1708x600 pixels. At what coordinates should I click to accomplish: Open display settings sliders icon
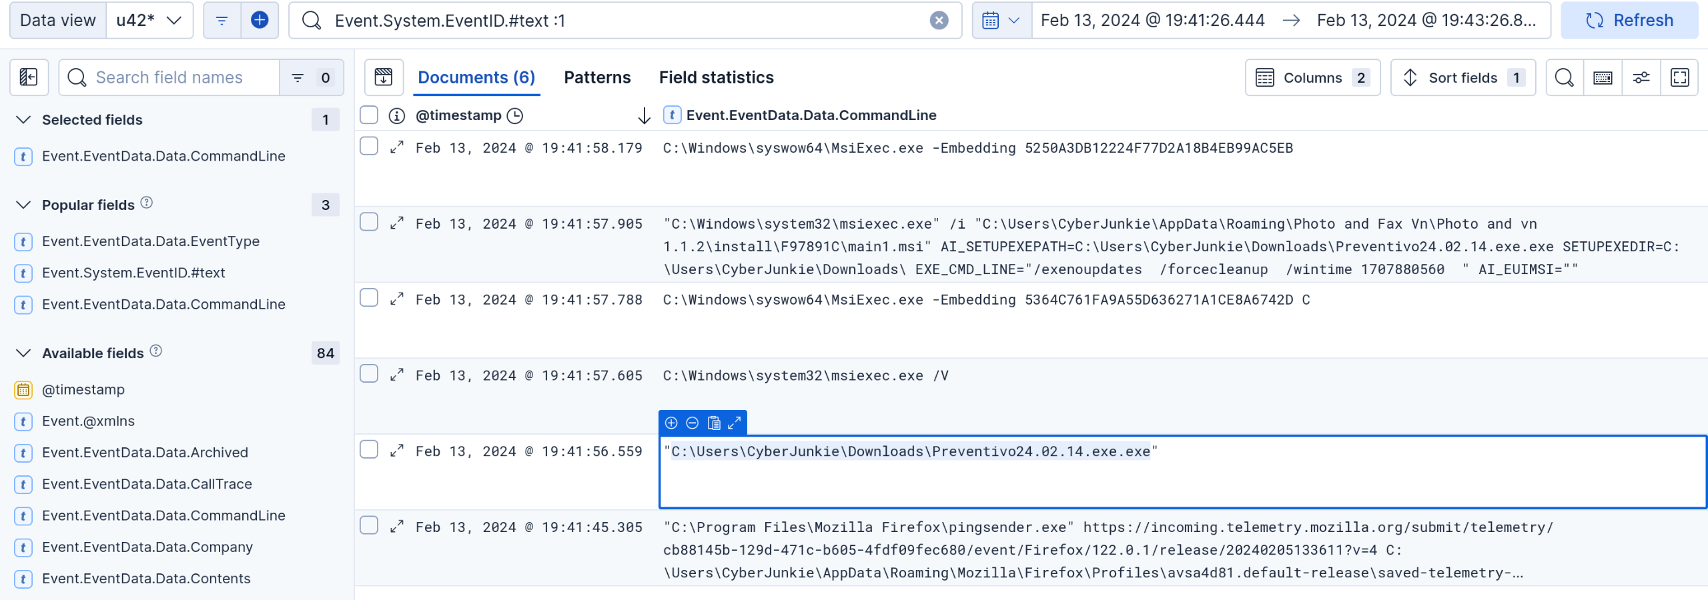point(1641,77)
